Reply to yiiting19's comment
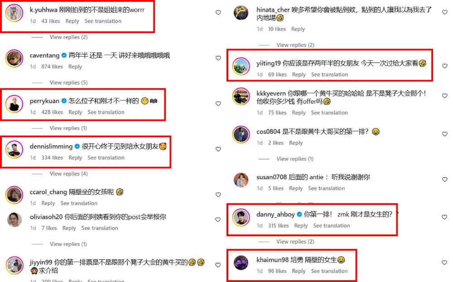 pyautogui.click(x=299, y=75)
